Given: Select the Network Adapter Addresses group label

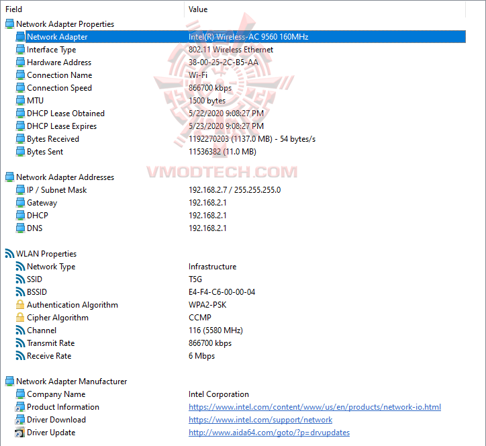Looking at the screenshot, I should tap(65, 177).
